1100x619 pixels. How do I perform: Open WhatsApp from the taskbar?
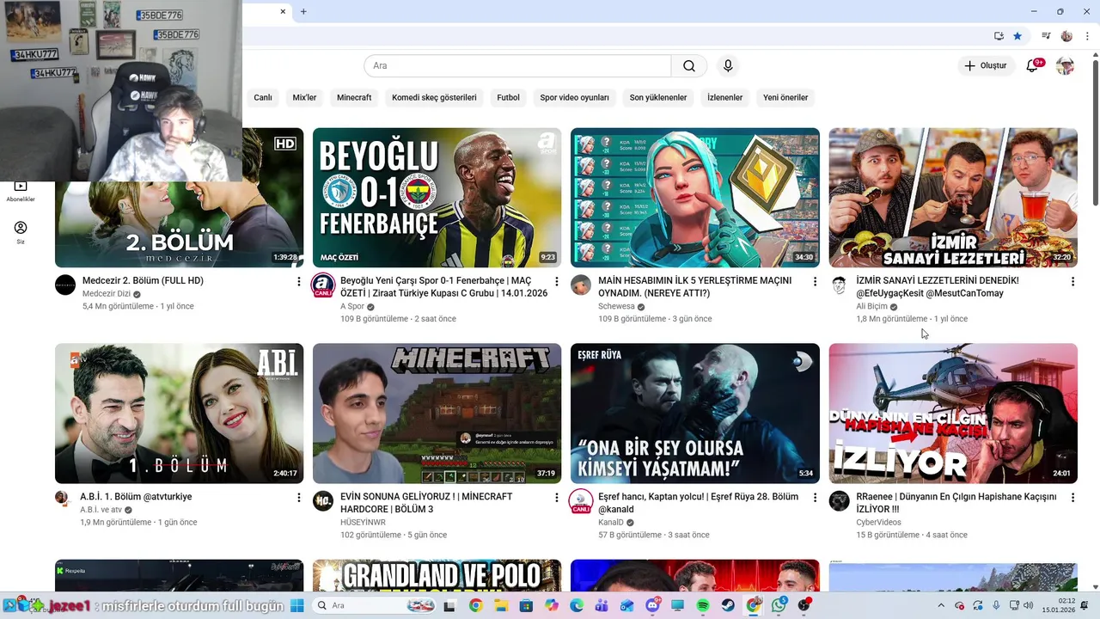click(x=779, y=605)
